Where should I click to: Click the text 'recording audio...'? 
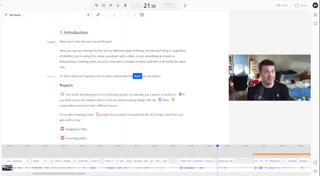point(76,138)
